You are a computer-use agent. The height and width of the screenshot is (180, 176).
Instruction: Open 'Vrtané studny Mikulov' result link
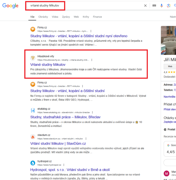click(x=48, y=64)
